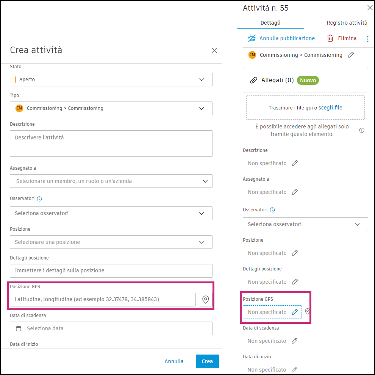Click the map pin icon beside Posizione GPS field
Viewport: 375px width, 375px height.
[x=205, y=299]
